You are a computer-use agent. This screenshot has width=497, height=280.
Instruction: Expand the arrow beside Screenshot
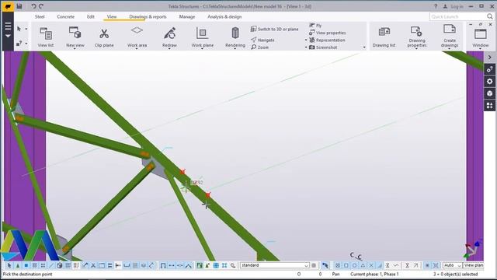click(306, 47)
